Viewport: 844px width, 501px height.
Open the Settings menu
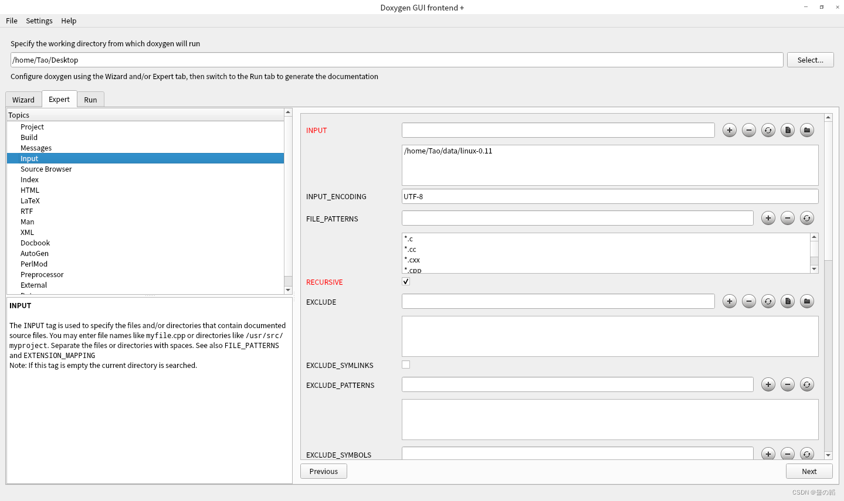click(x=39, y=21)
